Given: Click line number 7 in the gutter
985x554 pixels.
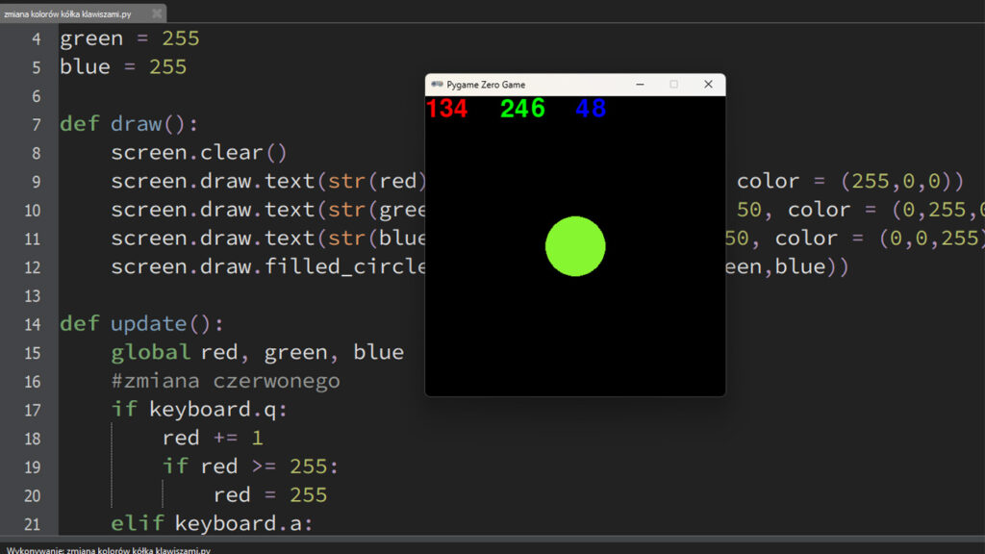Looking at the screenshot, I should pyautogui.click(x=36, y=124).
